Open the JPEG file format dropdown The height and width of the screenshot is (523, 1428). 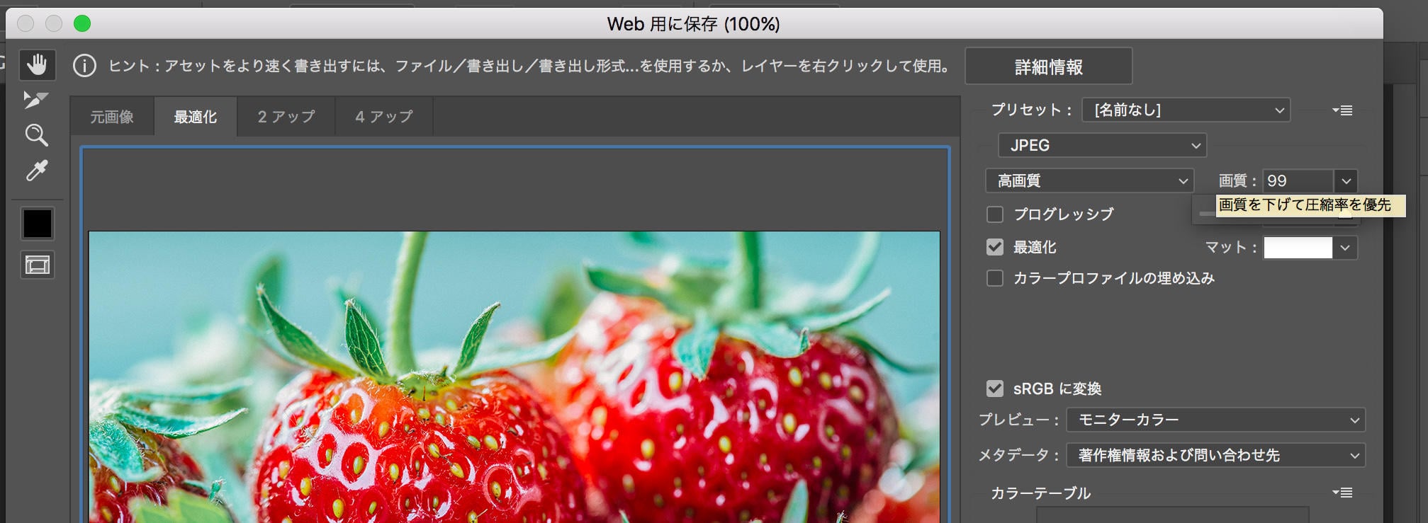point(1102,146)
